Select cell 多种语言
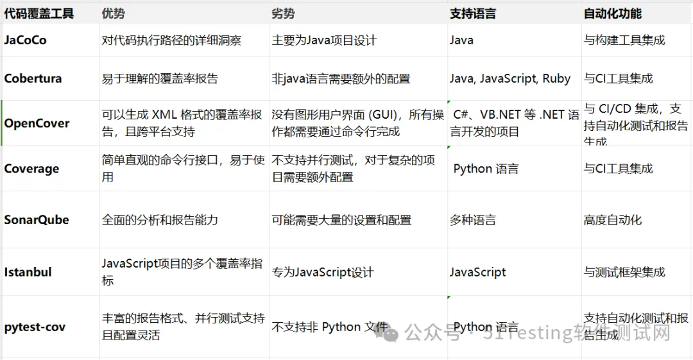 click(x=515, y=219)
